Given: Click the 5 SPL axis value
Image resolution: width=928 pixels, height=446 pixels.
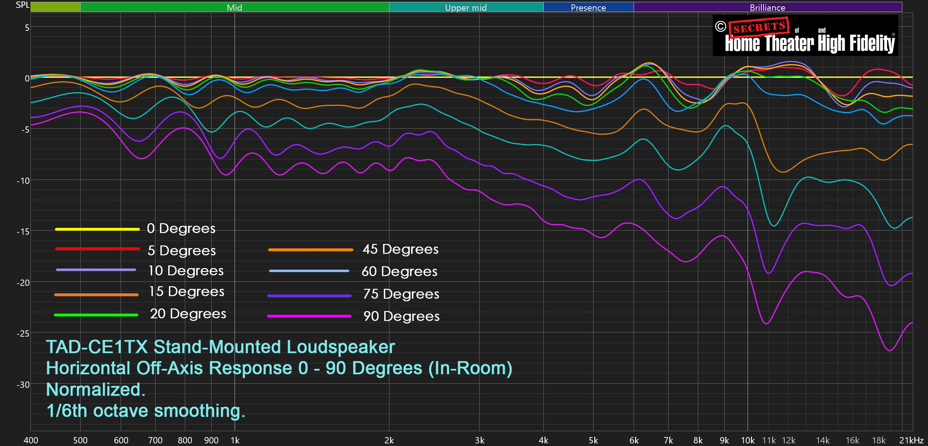Looking at the screenshot, I should coord(27,28).
